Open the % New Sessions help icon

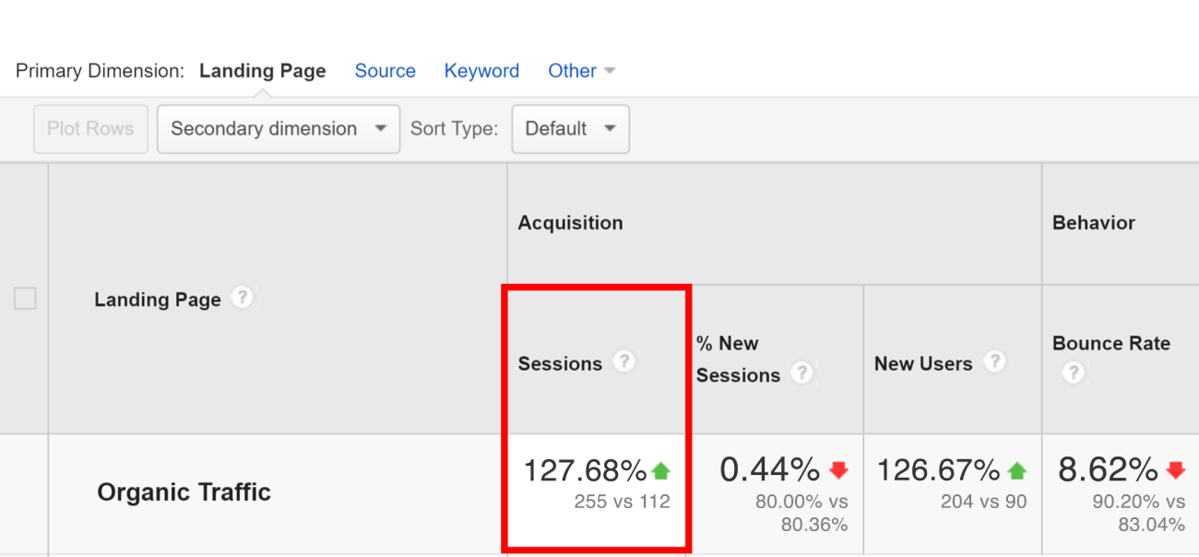tap(803, 373)
